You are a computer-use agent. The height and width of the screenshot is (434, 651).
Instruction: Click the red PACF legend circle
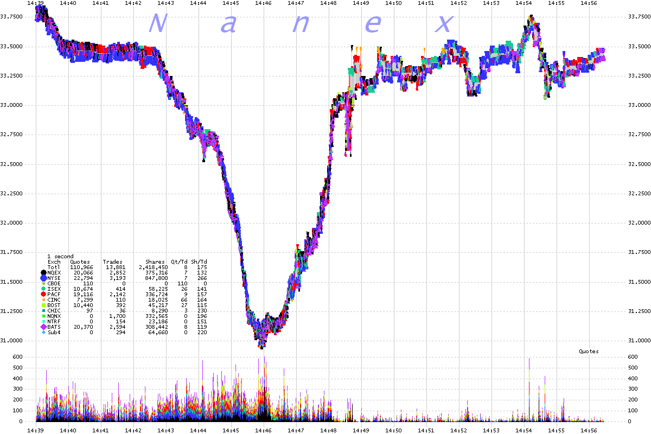click(x=43, y=295)
